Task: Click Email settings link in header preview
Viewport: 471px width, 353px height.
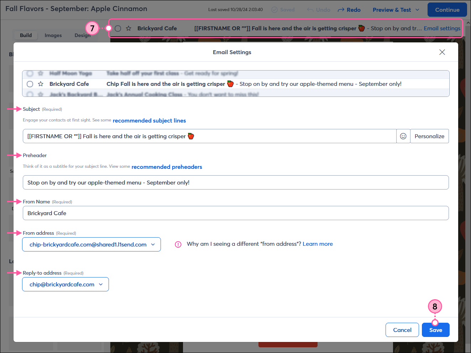Action: tap(442, 28)
